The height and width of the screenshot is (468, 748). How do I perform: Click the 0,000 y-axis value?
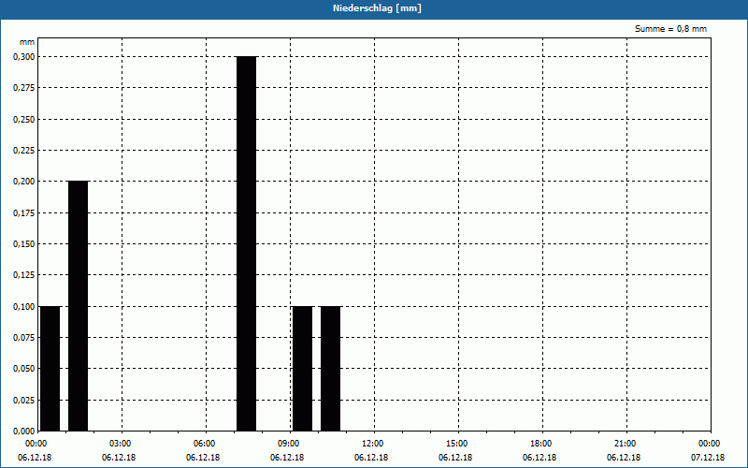click(x=24, y=431)
